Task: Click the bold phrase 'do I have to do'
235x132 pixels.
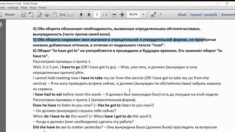Action: click(57, 116)
